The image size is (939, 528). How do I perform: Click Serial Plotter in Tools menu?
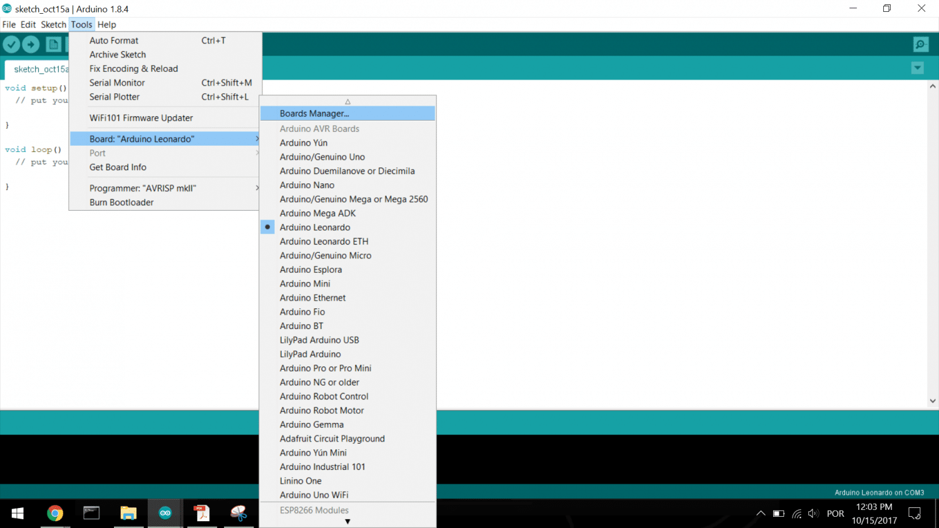(x=115, y=97)
